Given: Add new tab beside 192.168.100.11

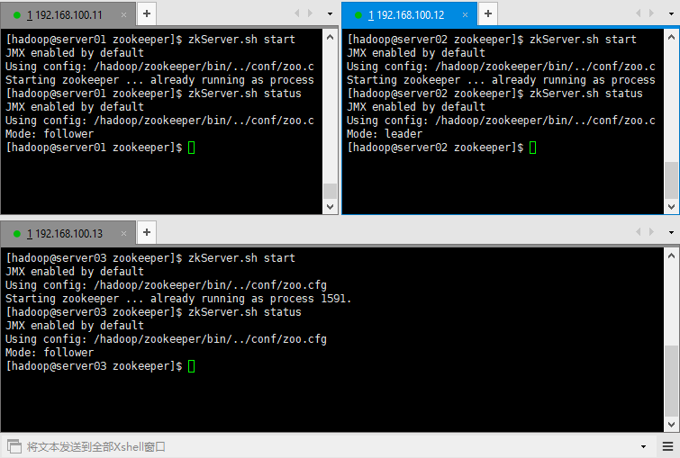Looking at the screenshot, I should [x=147, y=13].
